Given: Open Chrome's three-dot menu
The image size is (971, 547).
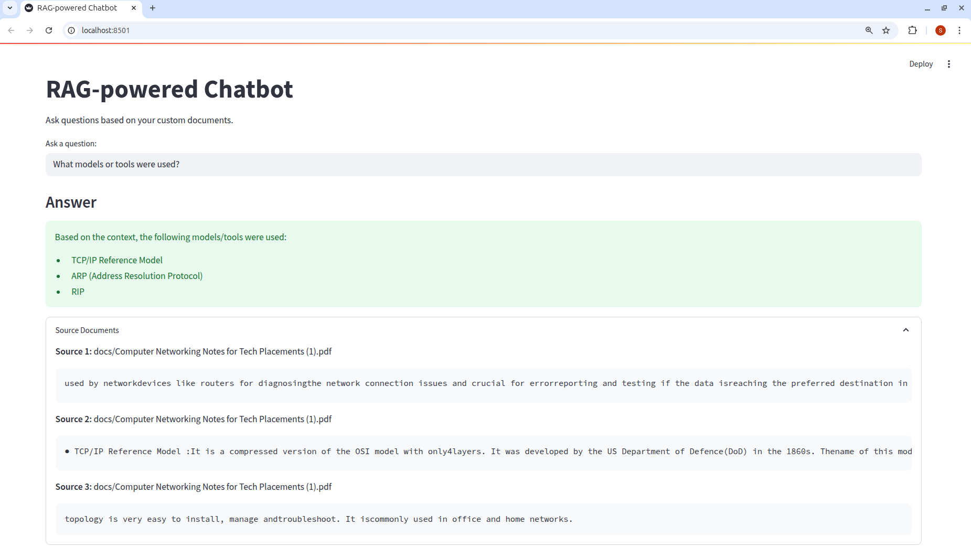Looking at the screenshot, I should (959, 30).
